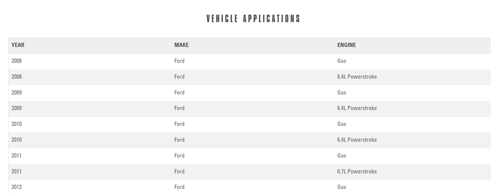Click 6.4L Powerstroke in the 2010 row
491x194 pixels.
click(x=357, y=140)
